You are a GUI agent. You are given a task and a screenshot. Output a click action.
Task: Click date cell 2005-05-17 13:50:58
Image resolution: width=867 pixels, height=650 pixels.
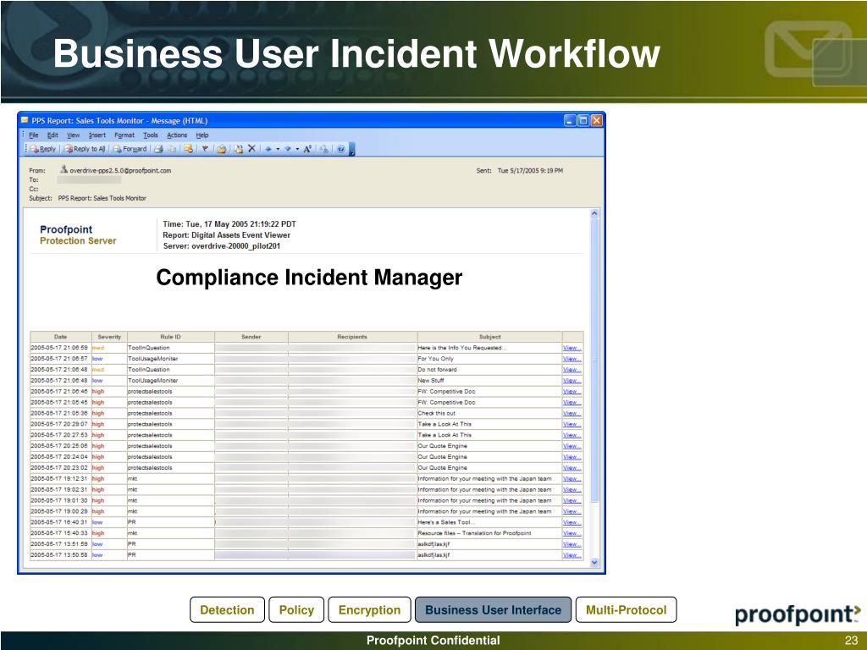coord(59,555)
